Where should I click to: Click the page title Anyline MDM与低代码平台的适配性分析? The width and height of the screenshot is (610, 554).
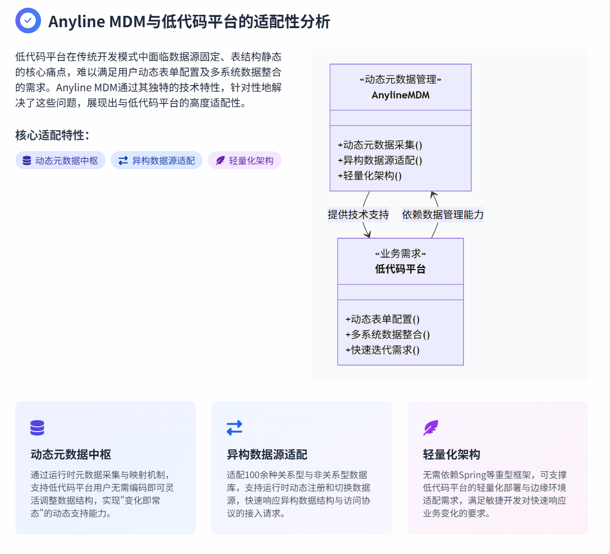coord(189,22)
